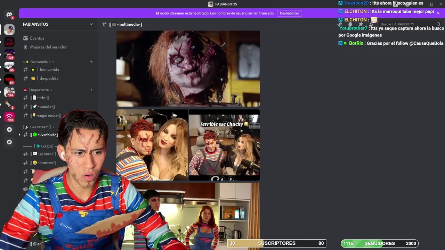
Task: Open Discord direct messages home icon
Action: click(x=9, y=15)
